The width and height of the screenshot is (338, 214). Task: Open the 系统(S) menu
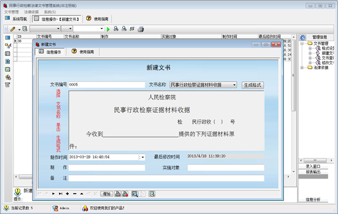click(50, 12)
